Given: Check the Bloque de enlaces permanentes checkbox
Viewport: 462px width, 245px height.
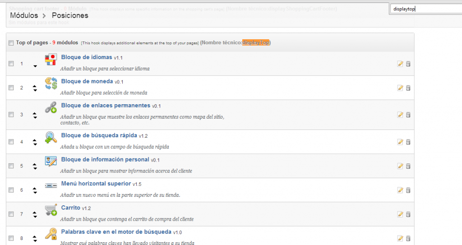Looking at the screenshot, I should (11, 115).
